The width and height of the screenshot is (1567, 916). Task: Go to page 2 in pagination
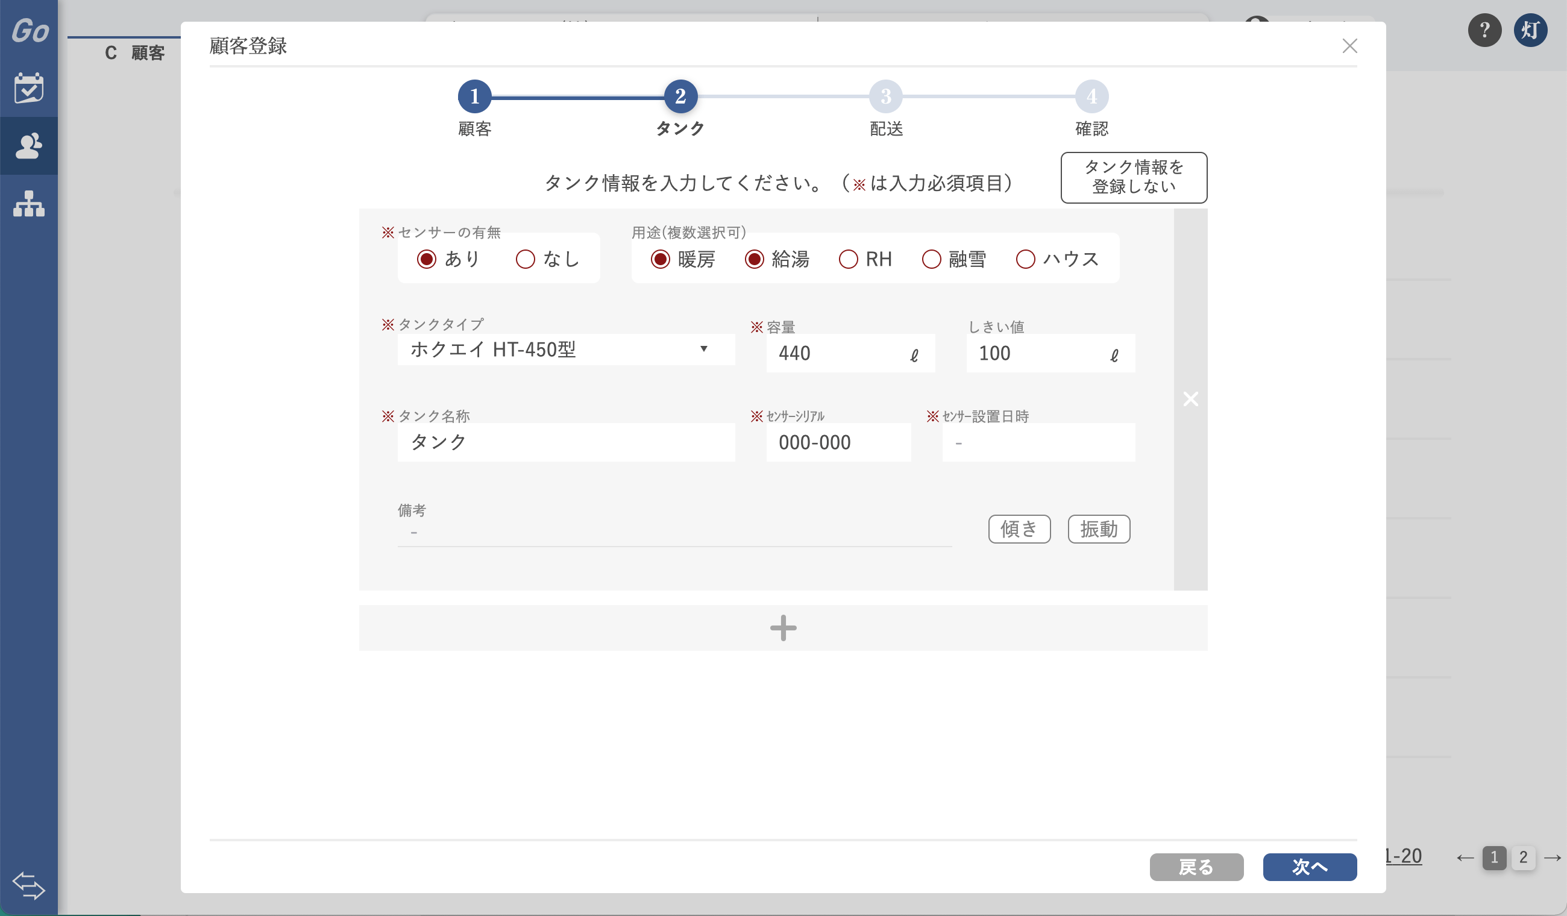click(1523, 858)
